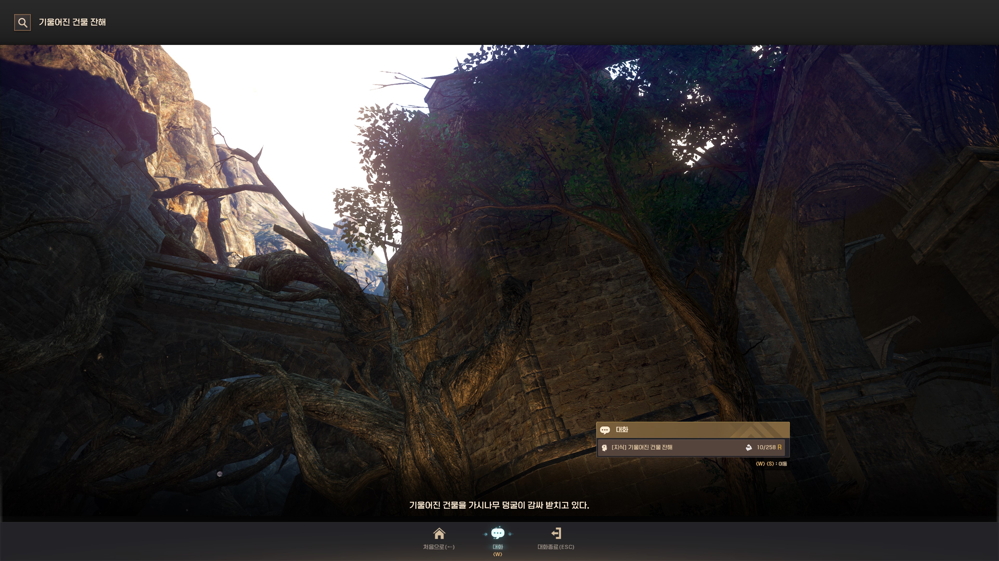The width and height of the screenshot is (999, 561).
Task: Click the glowing chat bubble icon at bottom
Action: 498,533
